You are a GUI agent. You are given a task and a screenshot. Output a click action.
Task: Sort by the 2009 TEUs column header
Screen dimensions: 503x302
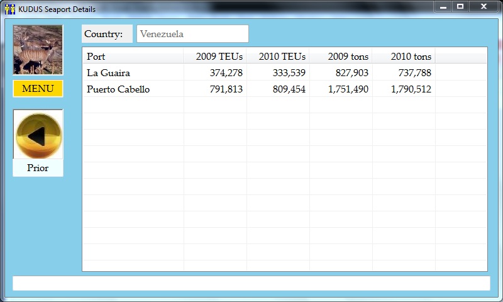click(x=215, y=56)
